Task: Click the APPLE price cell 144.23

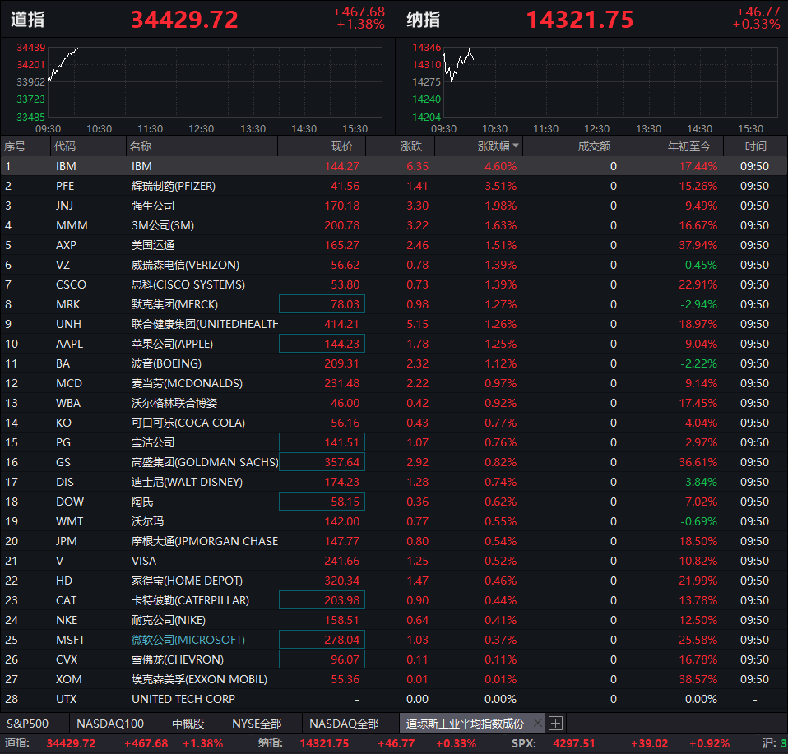Action: click(x=322, y=344)
